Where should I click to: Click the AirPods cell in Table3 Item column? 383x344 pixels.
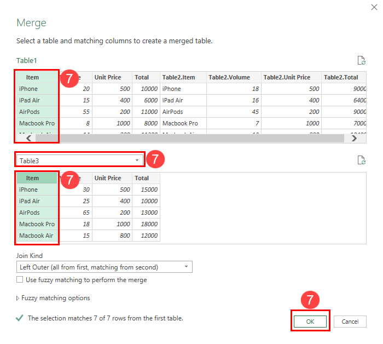[37, 213]
